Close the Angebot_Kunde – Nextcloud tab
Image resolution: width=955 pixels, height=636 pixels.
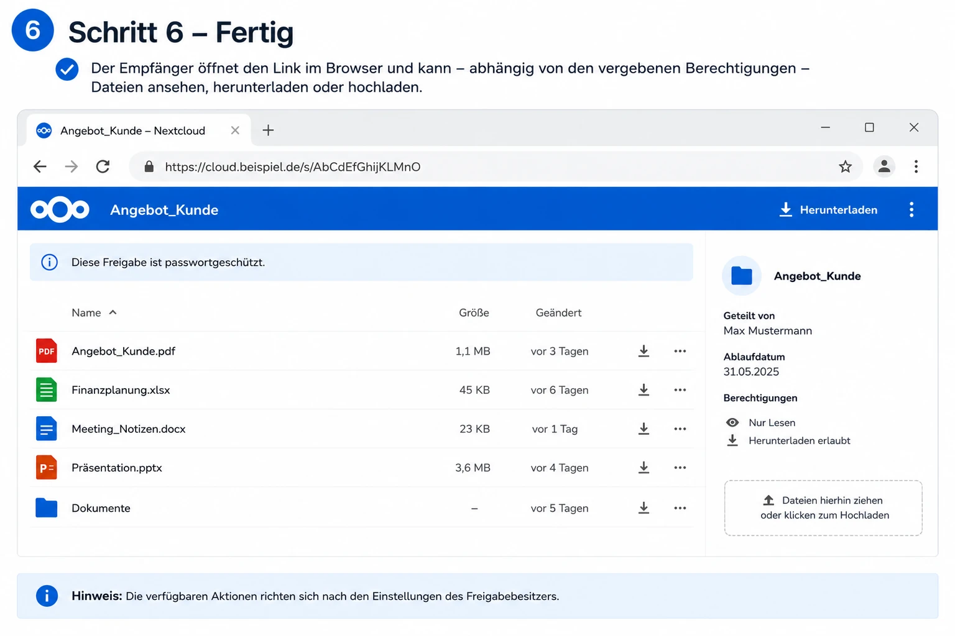[x=235, y=130]
